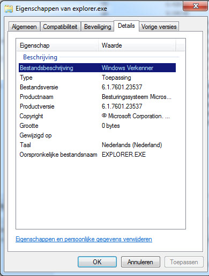Close the Eigenschappen dialog with the X button

196,6
